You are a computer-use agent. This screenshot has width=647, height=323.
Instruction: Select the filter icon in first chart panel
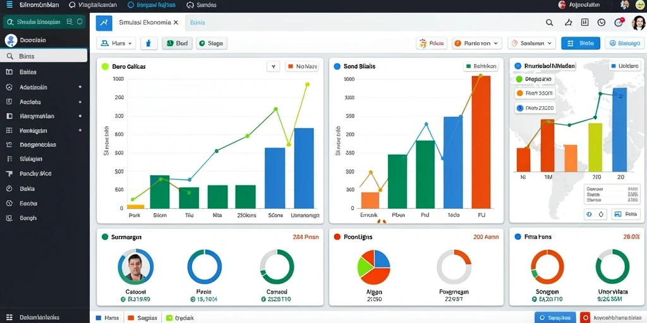[x=273, y=66]
